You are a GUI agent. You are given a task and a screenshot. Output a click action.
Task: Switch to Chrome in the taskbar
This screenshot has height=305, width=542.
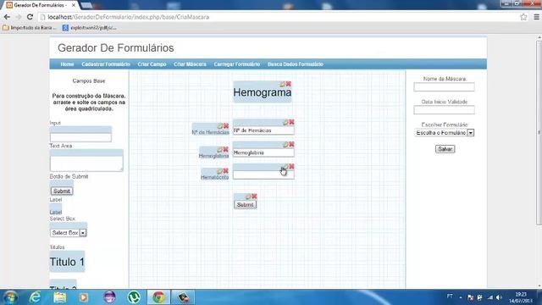tap(158, 297)
